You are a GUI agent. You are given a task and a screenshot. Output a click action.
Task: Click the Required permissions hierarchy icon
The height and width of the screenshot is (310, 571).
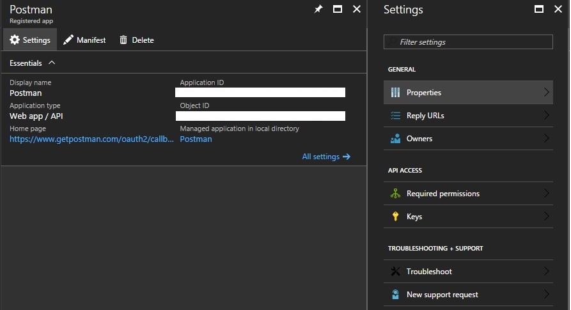pyautogui.click(x=395, y=193)
